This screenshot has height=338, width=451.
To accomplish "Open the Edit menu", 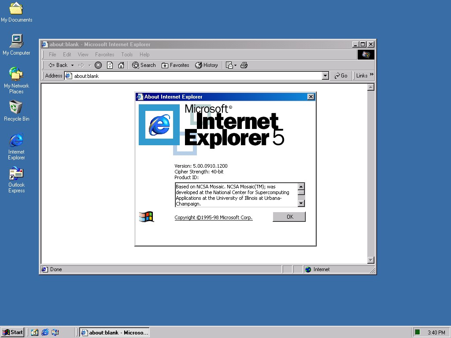I will 67,55.
